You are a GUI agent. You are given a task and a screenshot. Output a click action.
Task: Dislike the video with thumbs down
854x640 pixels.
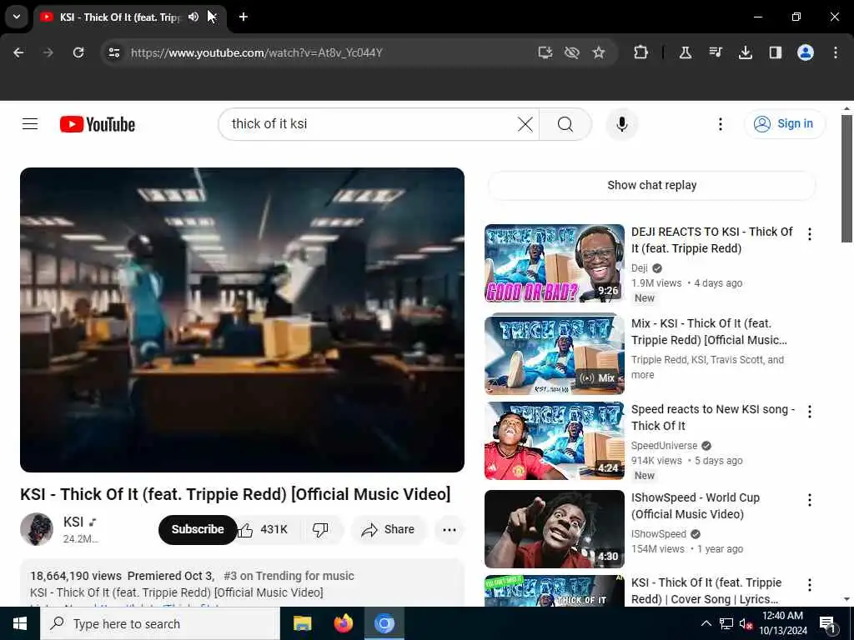point(321,529)
